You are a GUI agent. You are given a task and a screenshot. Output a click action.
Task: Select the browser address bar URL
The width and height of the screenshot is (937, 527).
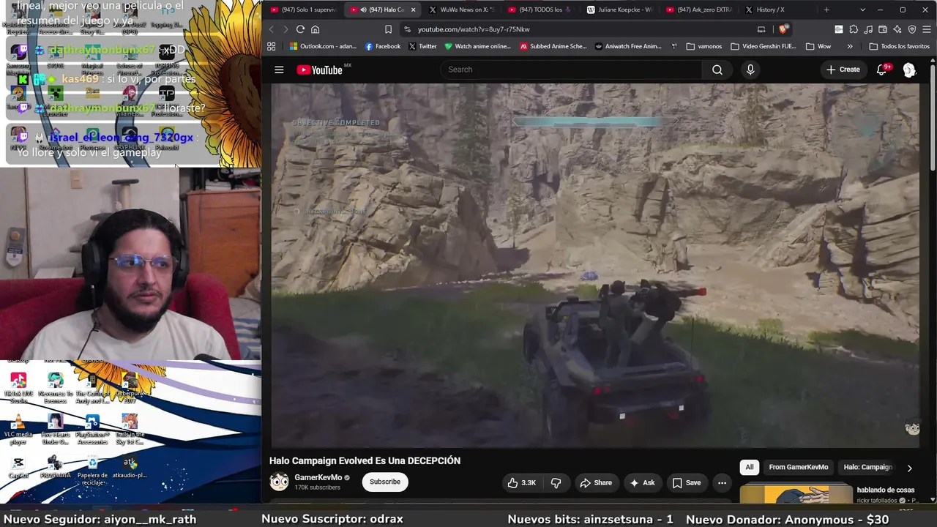474,29
